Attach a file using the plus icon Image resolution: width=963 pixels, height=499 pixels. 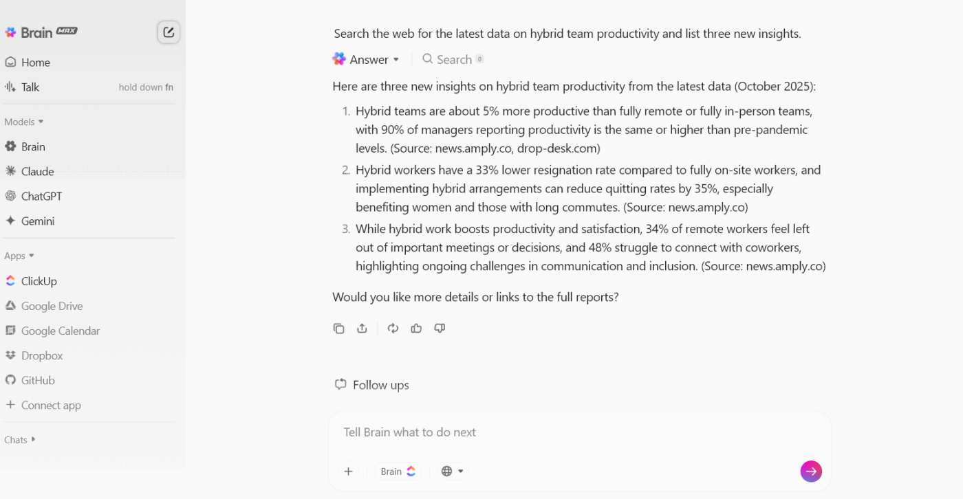click(x=348, y=472)
